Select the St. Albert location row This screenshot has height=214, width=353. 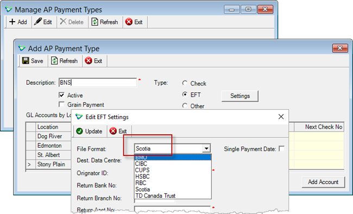point(48,155)
